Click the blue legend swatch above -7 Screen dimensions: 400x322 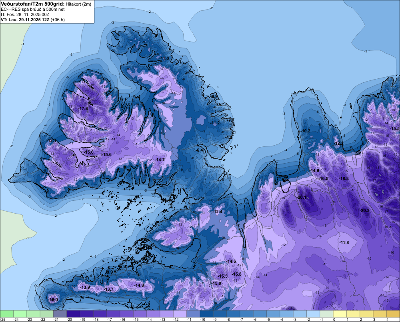click(247, 314)
